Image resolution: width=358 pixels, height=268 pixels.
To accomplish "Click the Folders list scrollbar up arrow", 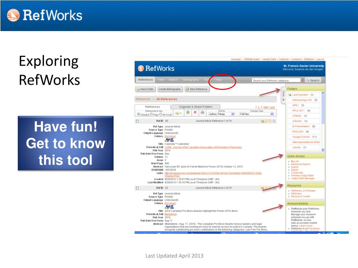I will tap(323, 93).
